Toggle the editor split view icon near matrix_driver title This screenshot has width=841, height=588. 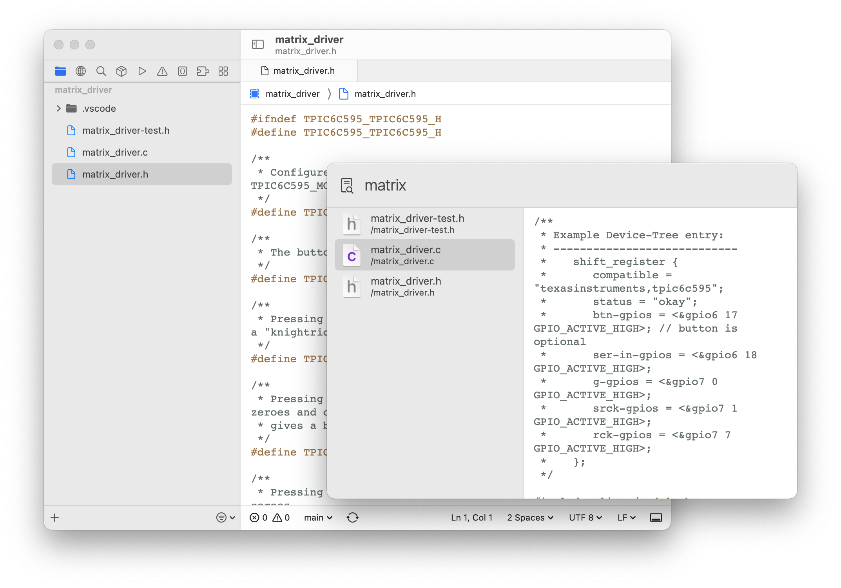257,44
